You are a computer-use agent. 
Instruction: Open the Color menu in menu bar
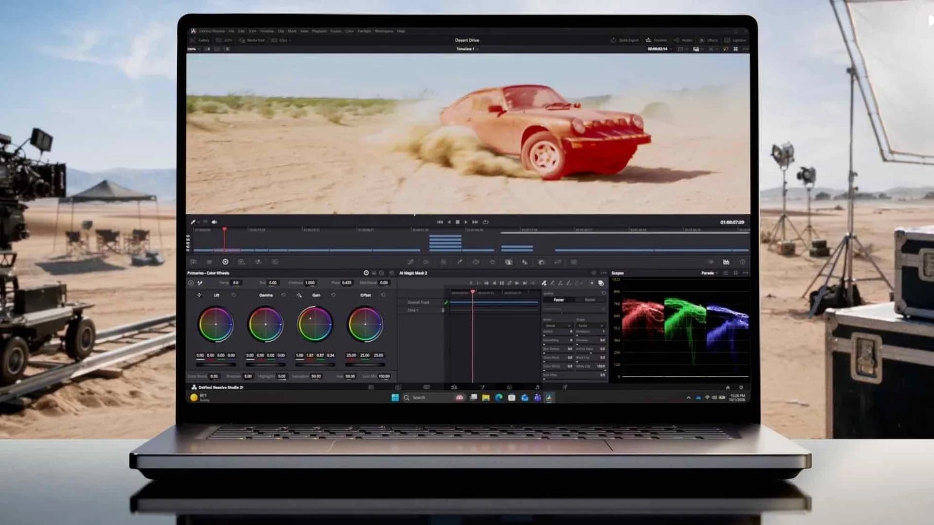pyautogui.click(x=349, y=31)
